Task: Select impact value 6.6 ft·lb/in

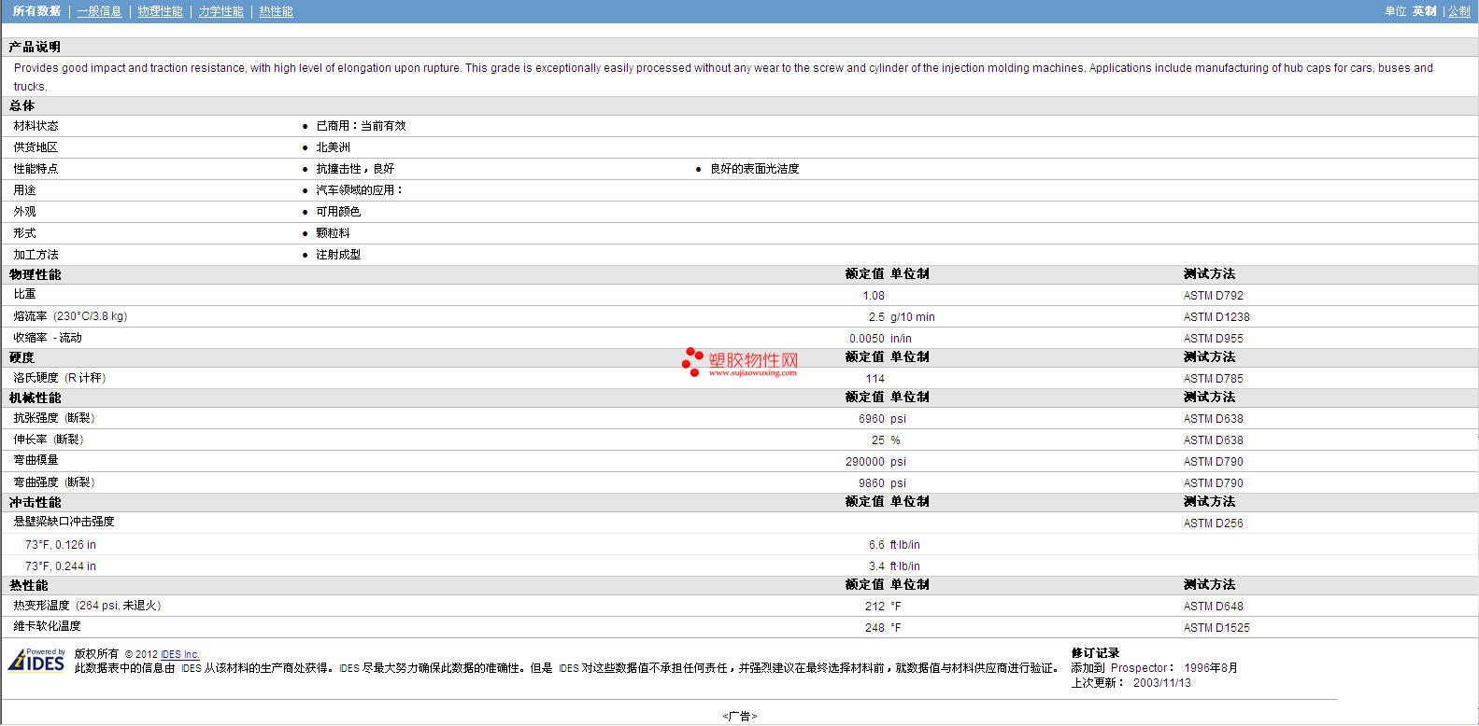Action: tap(894, 545)
